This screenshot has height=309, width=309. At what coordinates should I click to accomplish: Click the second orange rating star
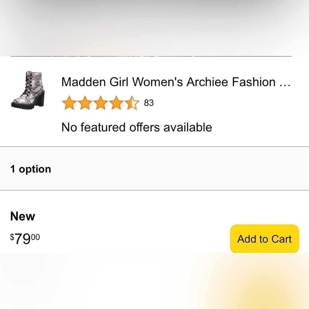coord(85,103)
